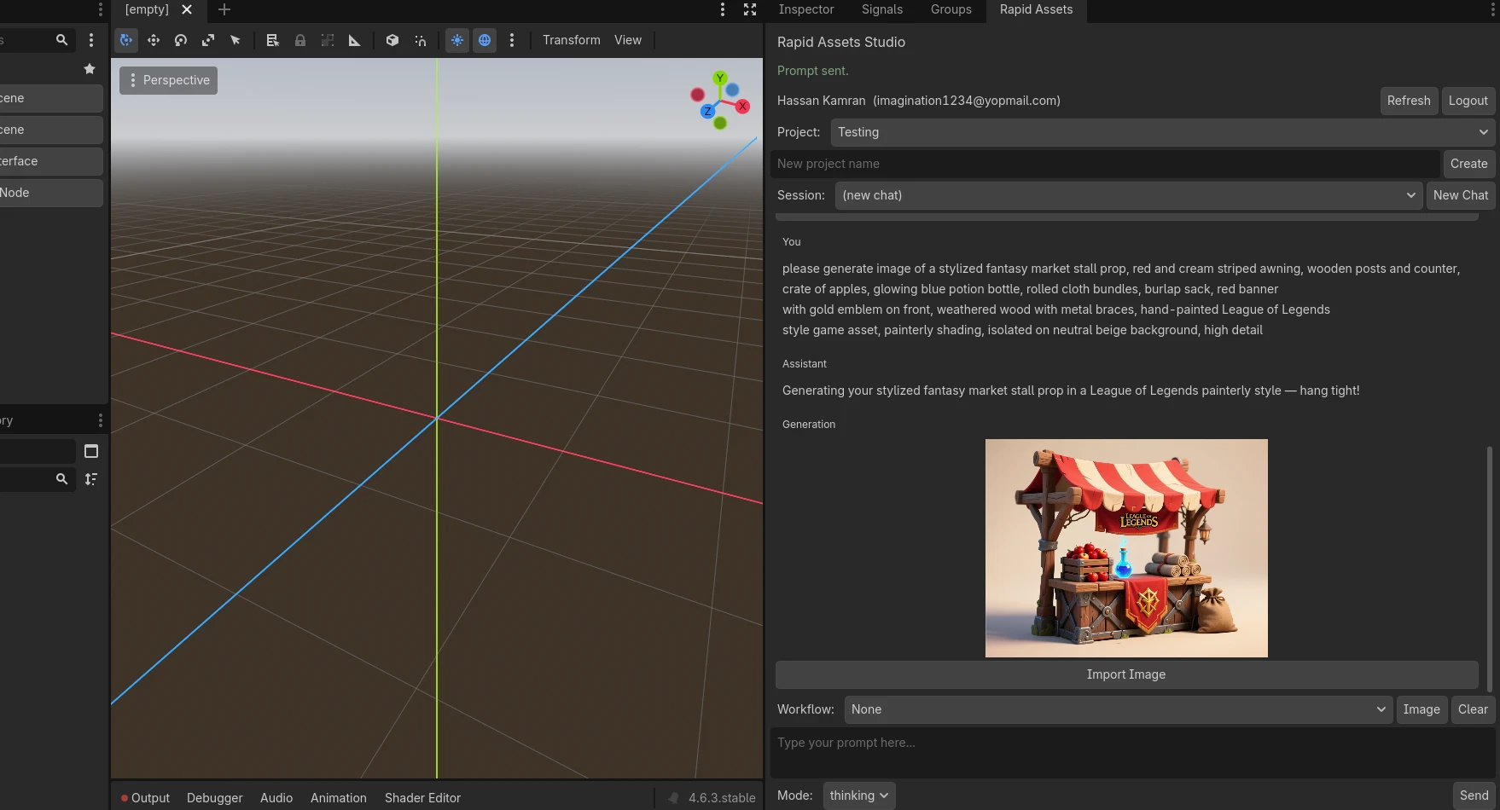Activate the ruler measure tool
Image resolution: width=1500 pixels, height=810 pixels.
coord(355,40)
